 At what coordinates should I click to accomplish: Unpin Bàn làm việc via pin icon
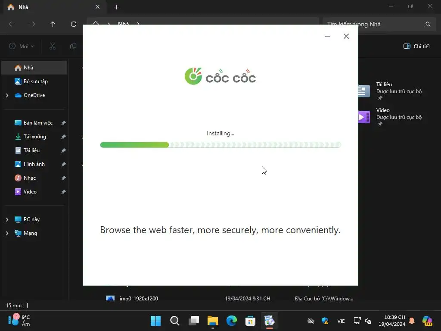tap(64, 123)
